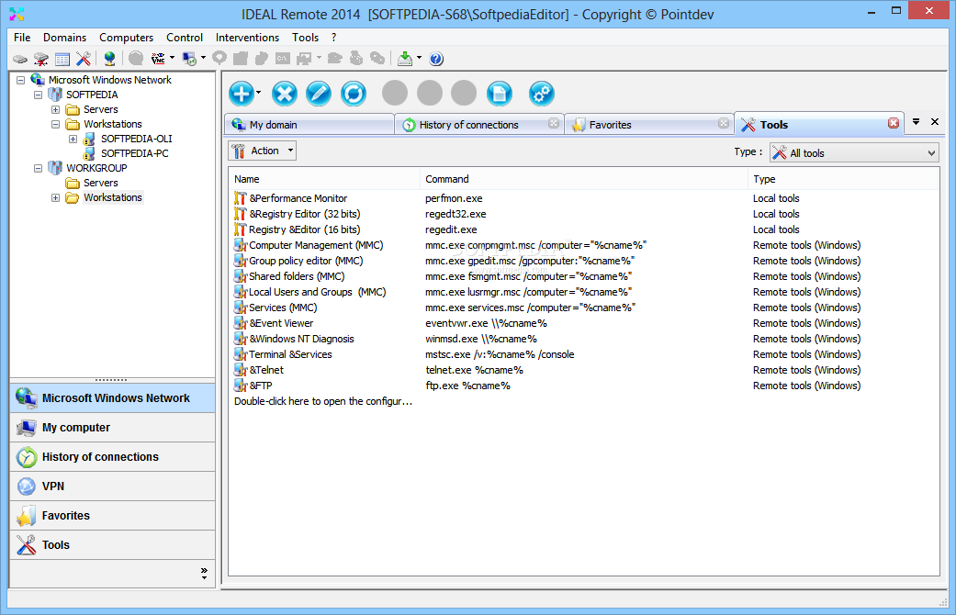Open the Tools menu in the menu bar
The width and height of the screenshot is (956, 615).
point(305,38)
